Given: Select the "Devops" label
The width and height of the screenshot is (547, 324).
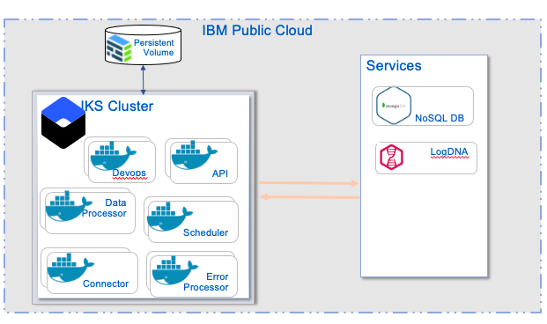Looking at the screenshot, I should click(x=129, y=173).
